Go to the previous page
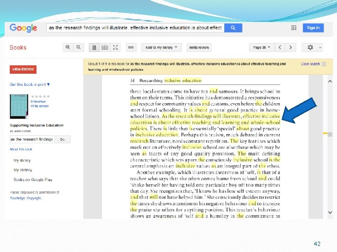This screenshot has height=252, width=337. [x=280, y=47]
